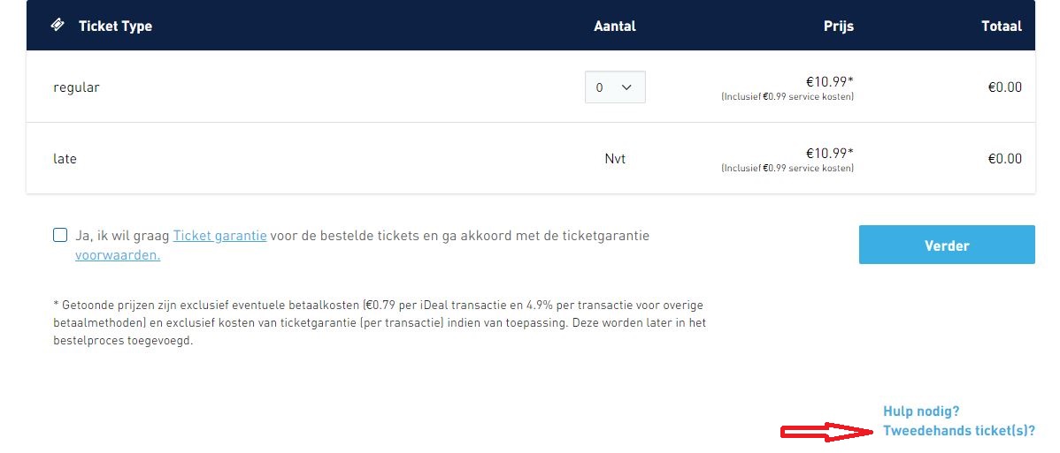Open the Tweedehands ticket(s)? link
Viewport: 1060px width, 453px height.
coord(958,431)
